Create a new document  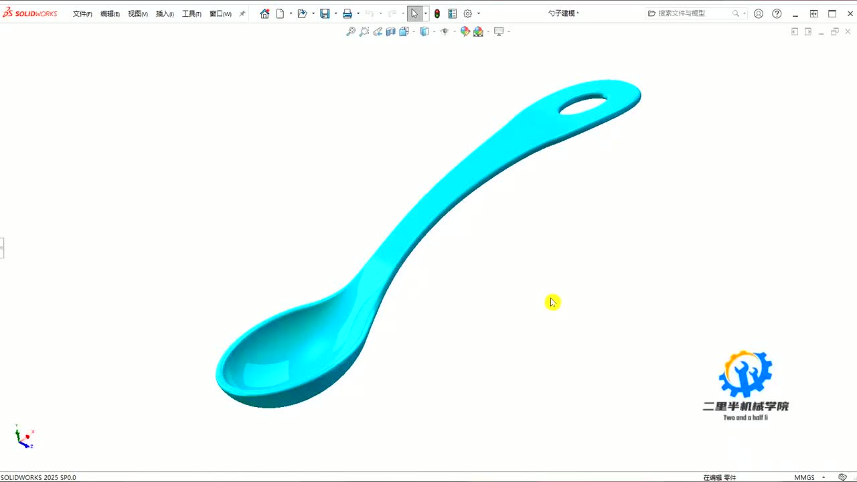[281, 13]
